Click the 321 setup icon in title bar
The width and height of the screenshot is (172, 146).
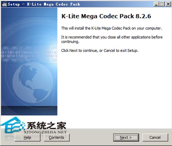(x=4, y=4)
